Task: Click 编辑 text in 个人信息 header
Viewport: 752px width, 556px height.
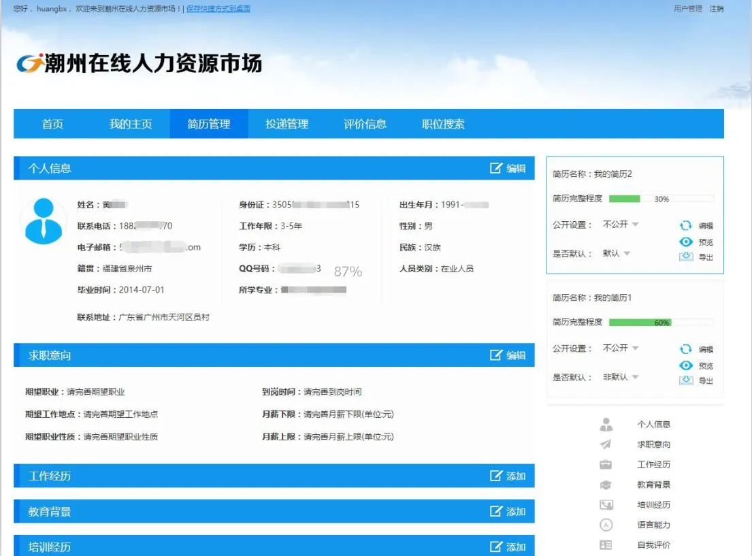Action: 516,168
